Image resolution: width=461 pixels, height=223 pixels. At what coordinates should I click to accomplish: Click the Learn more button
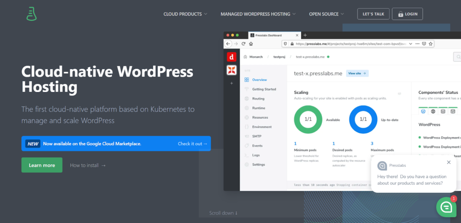(x=42, y=165)
